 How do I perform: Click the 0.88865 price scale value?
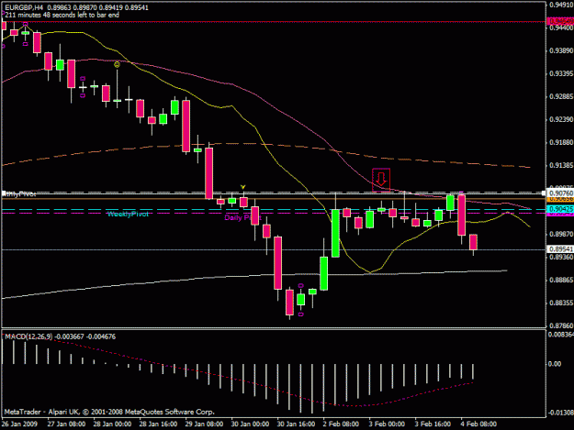561,281
